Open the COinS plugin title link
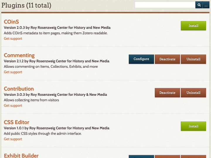Screen dimensions: 211x158 point(11,22)
